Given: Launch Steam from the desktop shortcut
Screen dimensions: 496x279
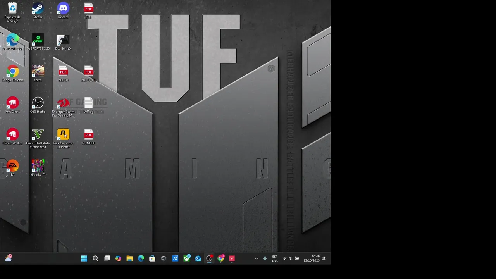Looking at the screenshot, I should tap(38, 10).
